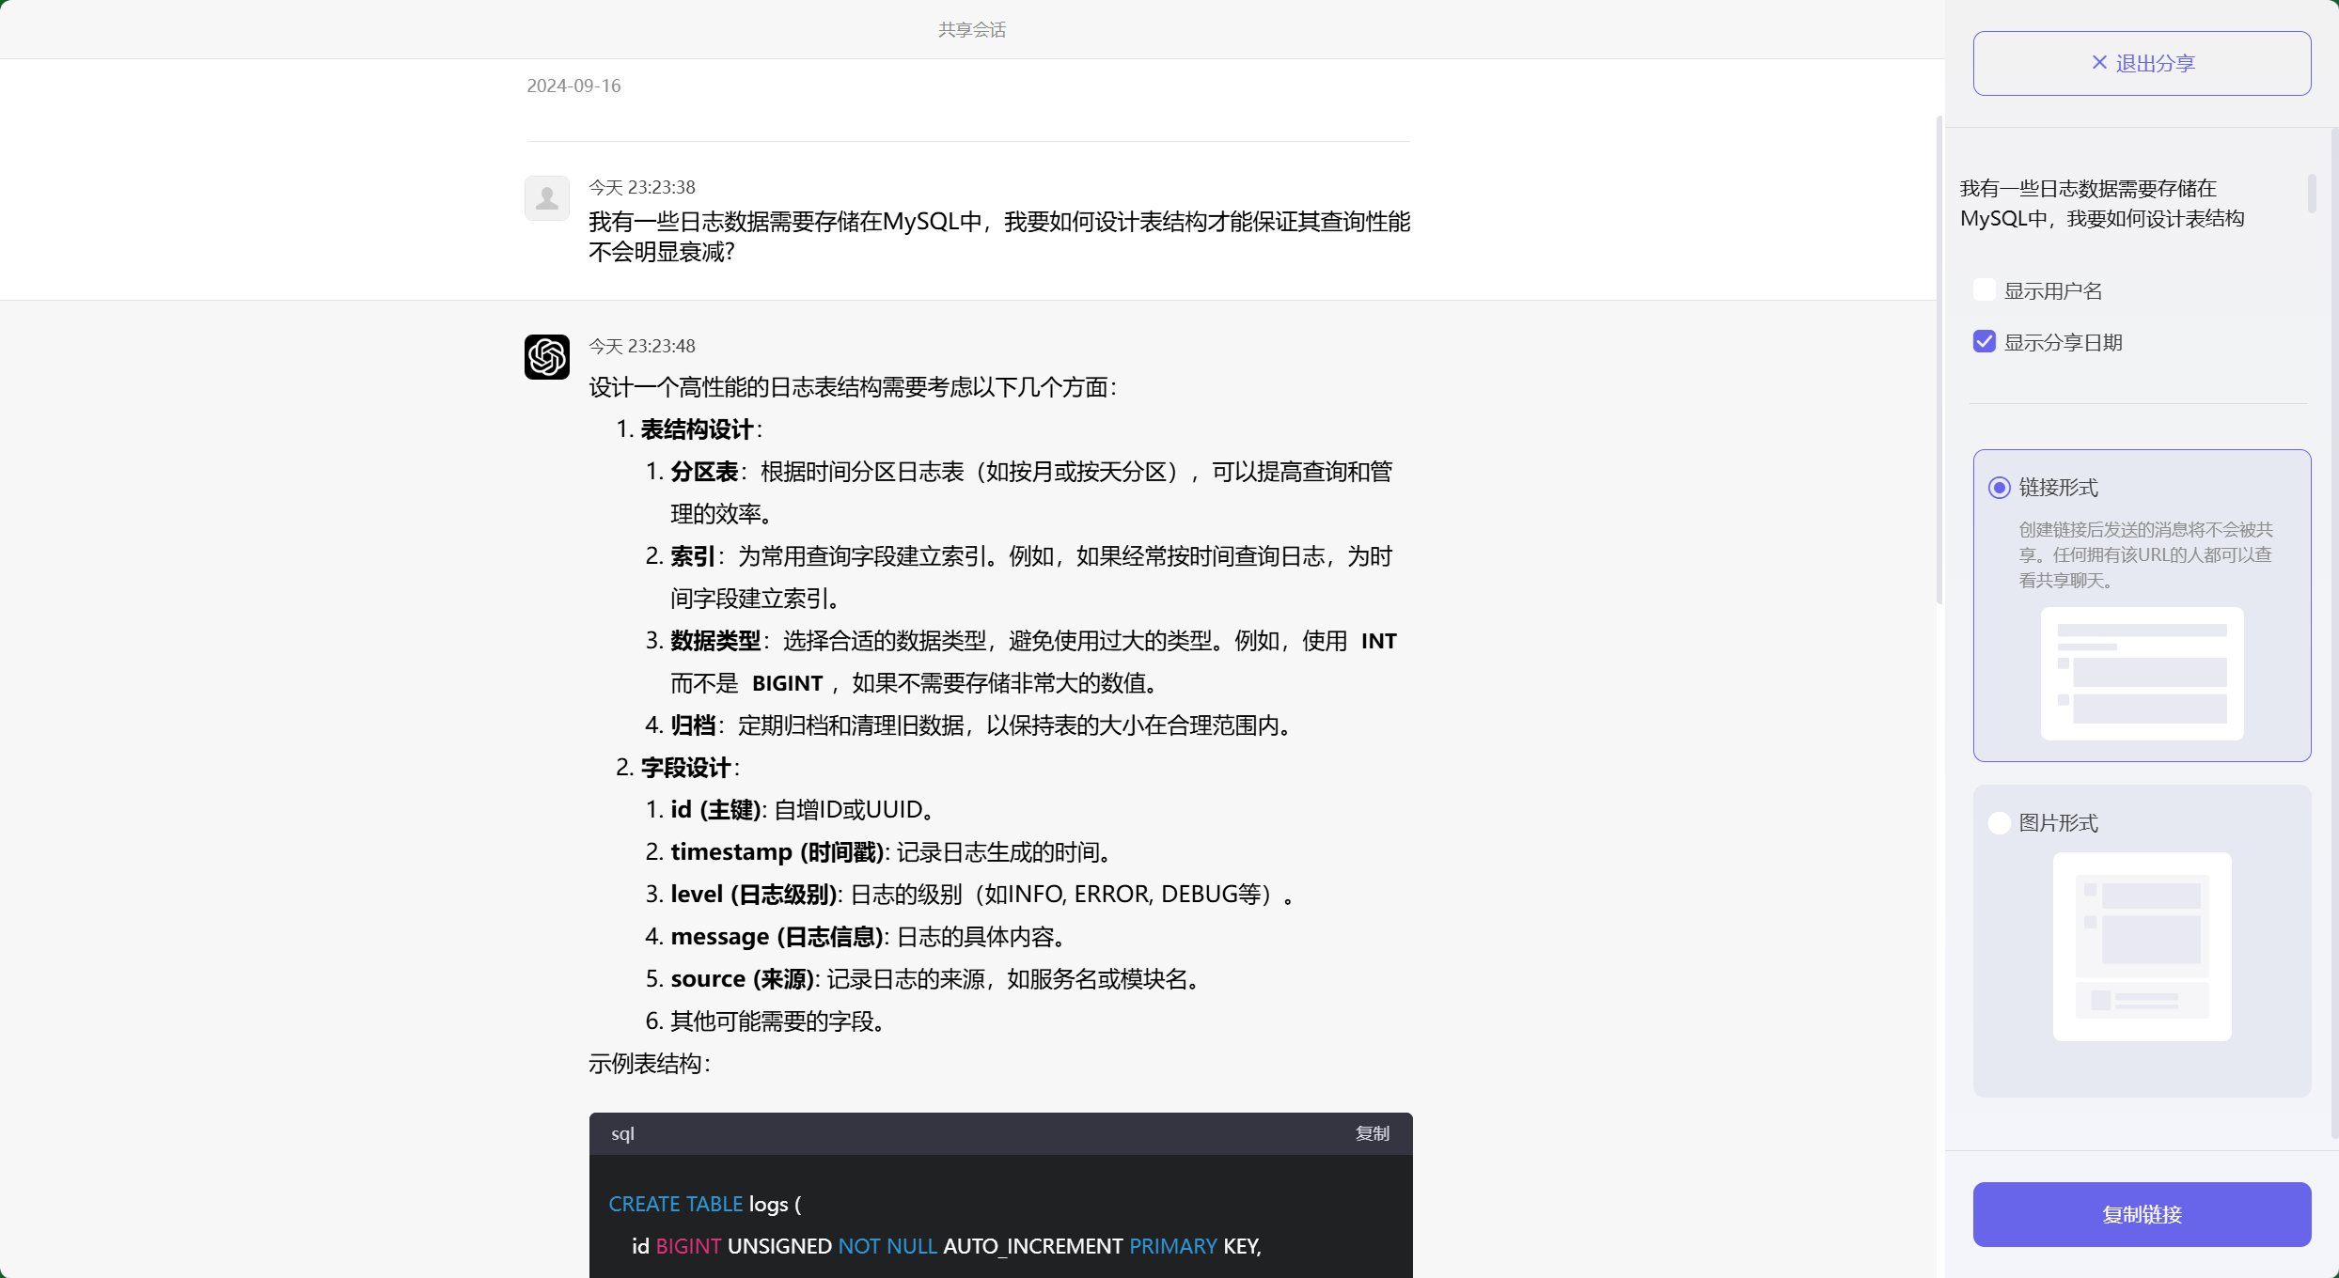
Task: Disable the 显示分享日期 checkbox
Action: pyautogui.click(x=1984, y=341)
